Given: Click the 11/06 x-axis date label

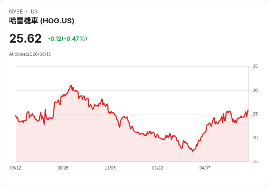Looking at the screenshot, I should [x=110, y=168].
